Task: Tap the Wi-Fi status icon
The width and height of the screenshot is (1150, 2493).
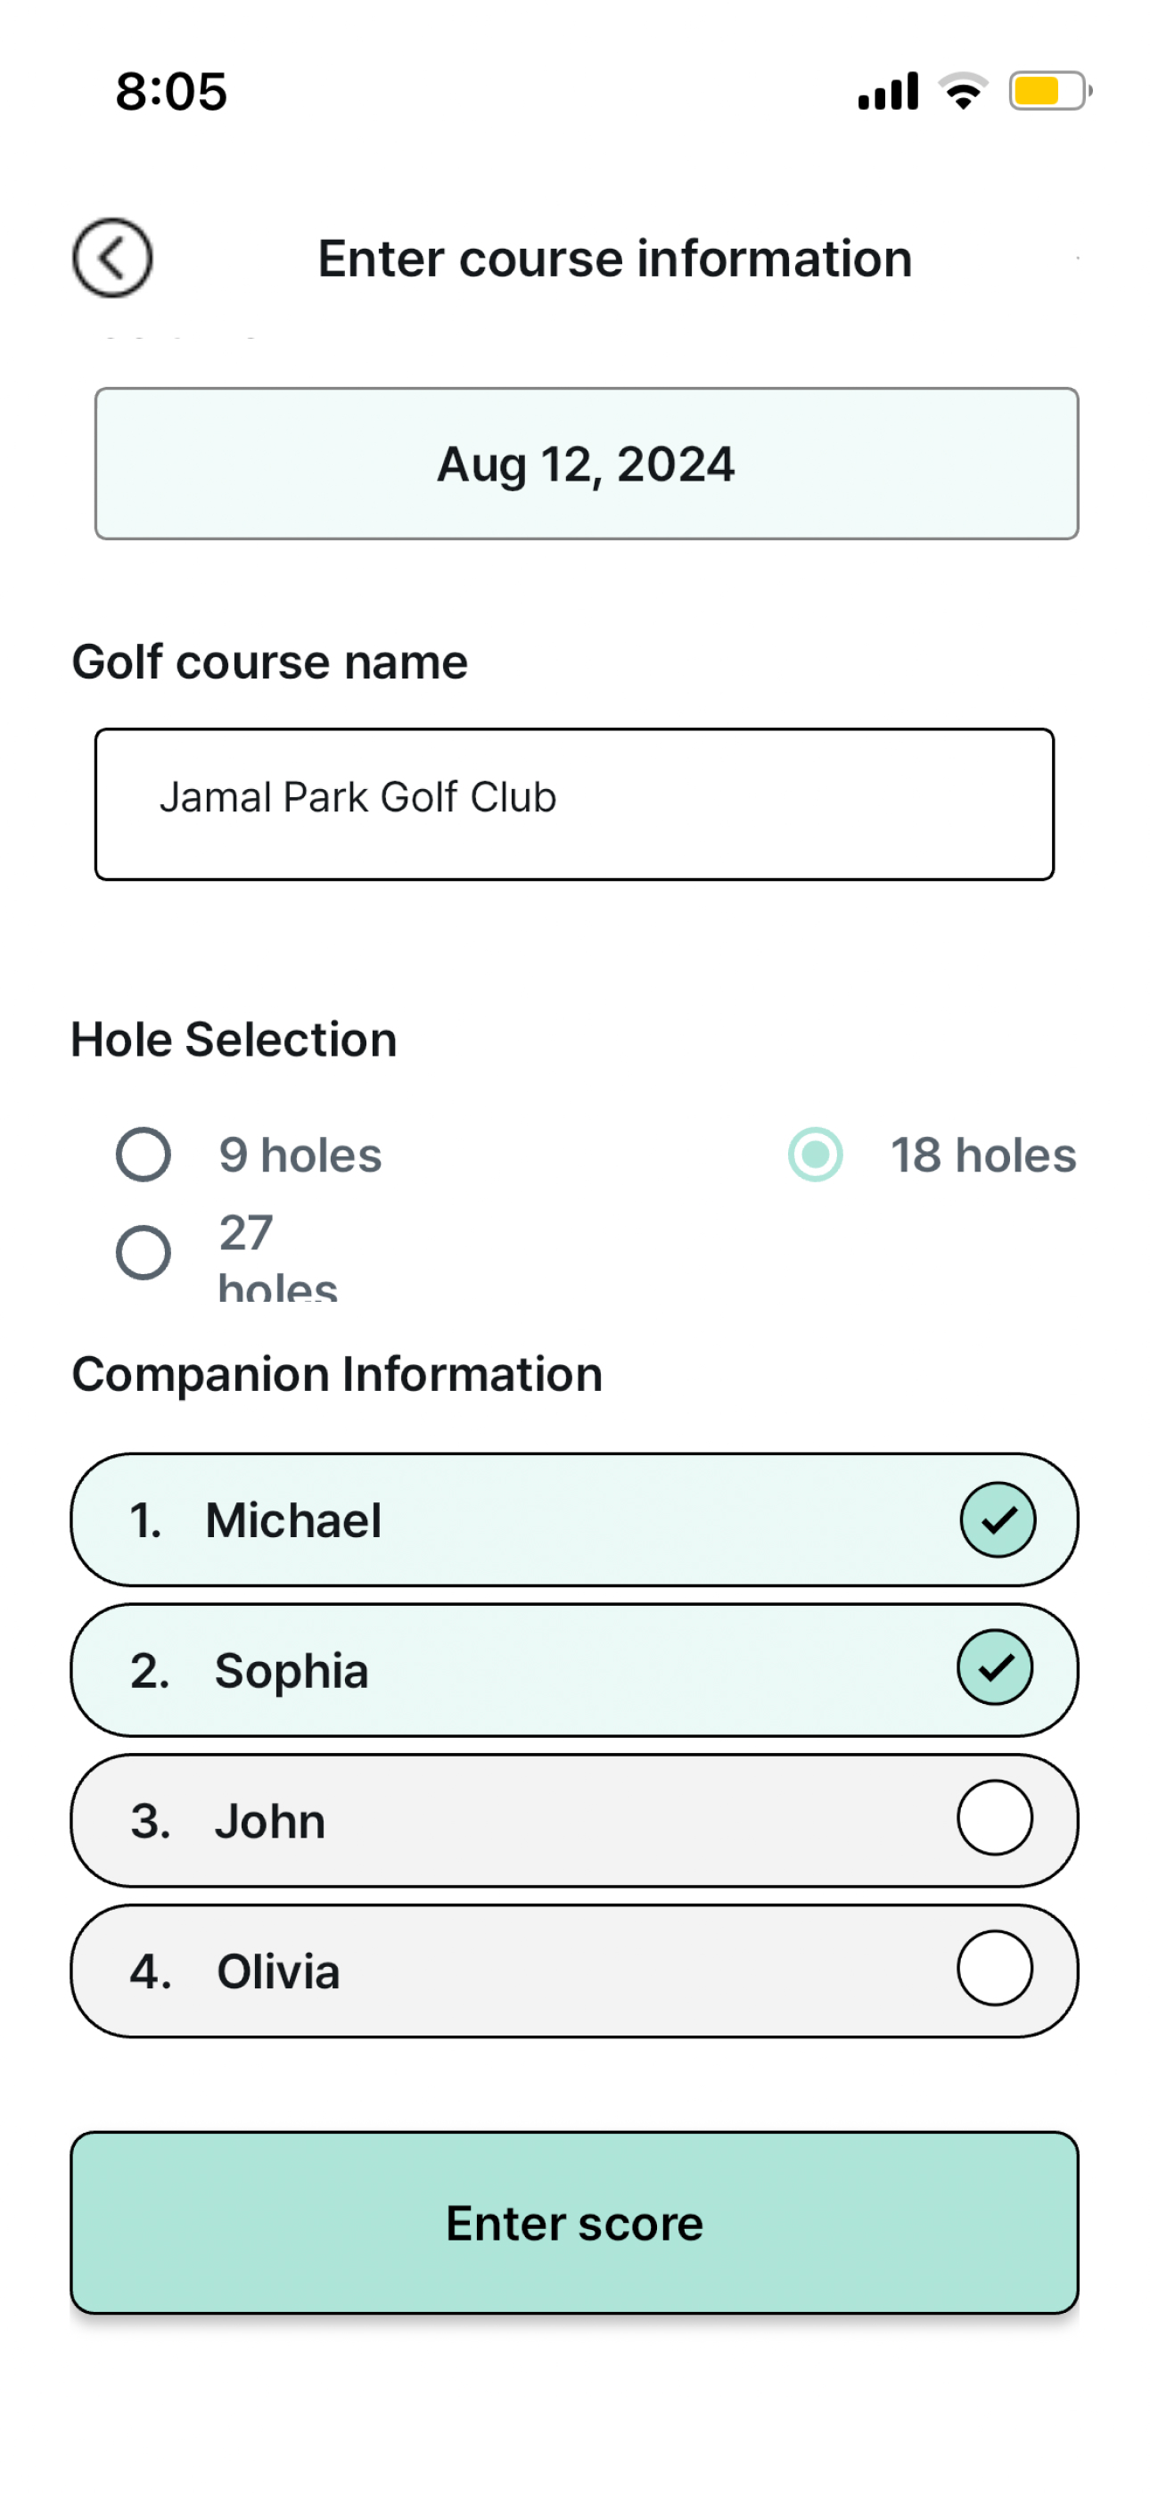Action: click(963, 91)
